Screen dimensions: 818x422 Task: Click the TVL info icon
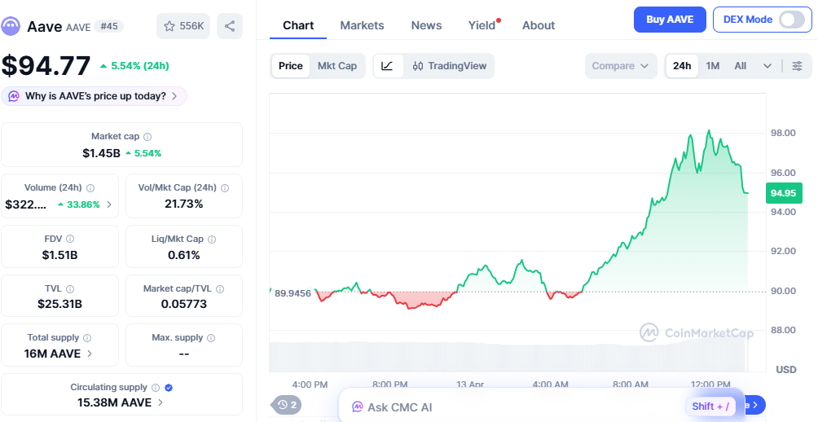click(x=70, y=289)
